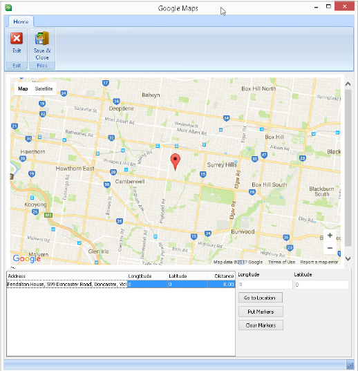
Task: Open the Terms of Use link
Action: click(281, 262)
